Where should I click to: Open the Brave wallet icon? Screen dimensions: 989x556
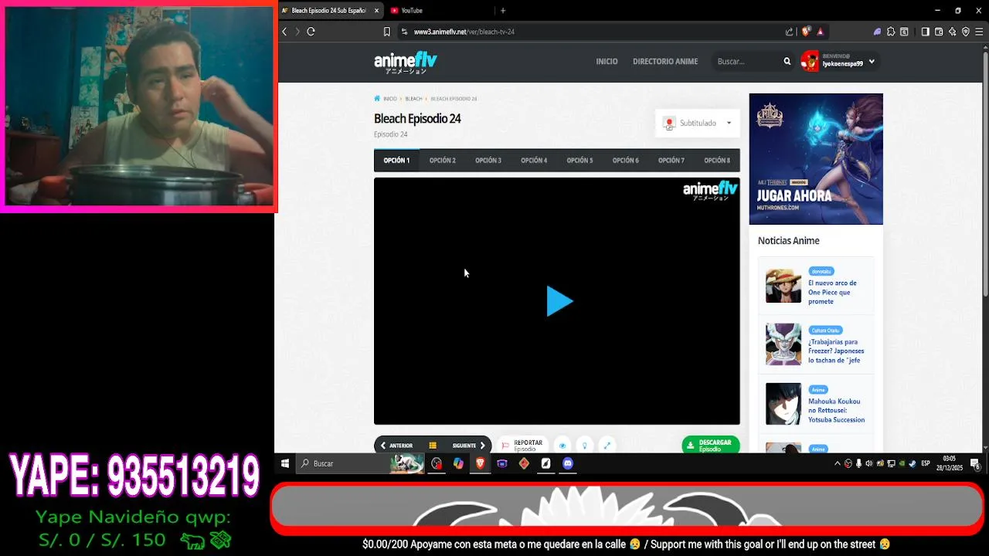[x=939, y=32]
